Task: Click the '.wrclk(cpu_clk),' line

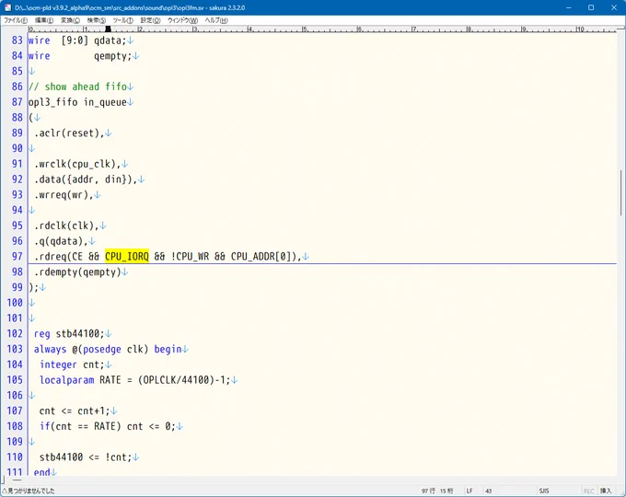Action: click(x=77, y=164)
